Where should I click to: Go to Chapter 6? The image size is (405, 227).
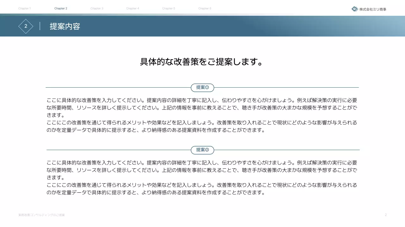click(205, 9)
